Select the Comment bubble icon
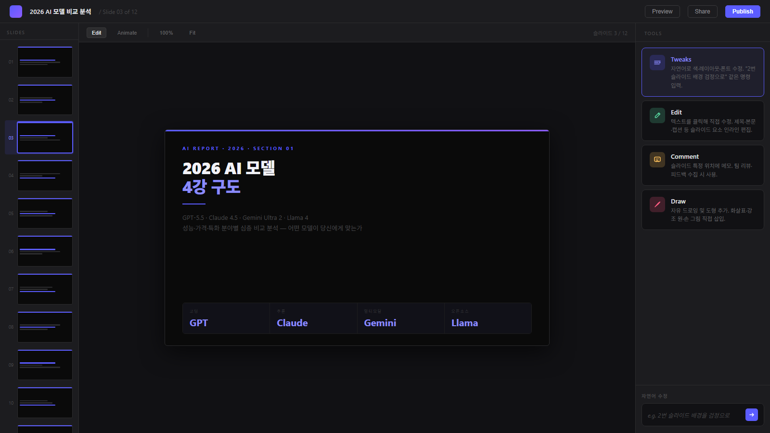This screenshot has height=433, width=770. coord(657,160)
